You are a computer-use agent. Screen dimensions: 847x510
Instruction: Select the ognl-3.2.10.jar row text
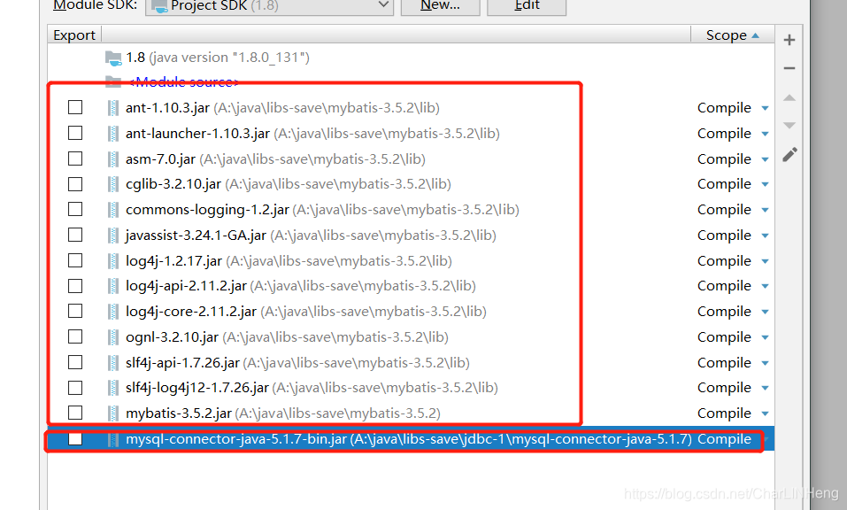[288, 337]
